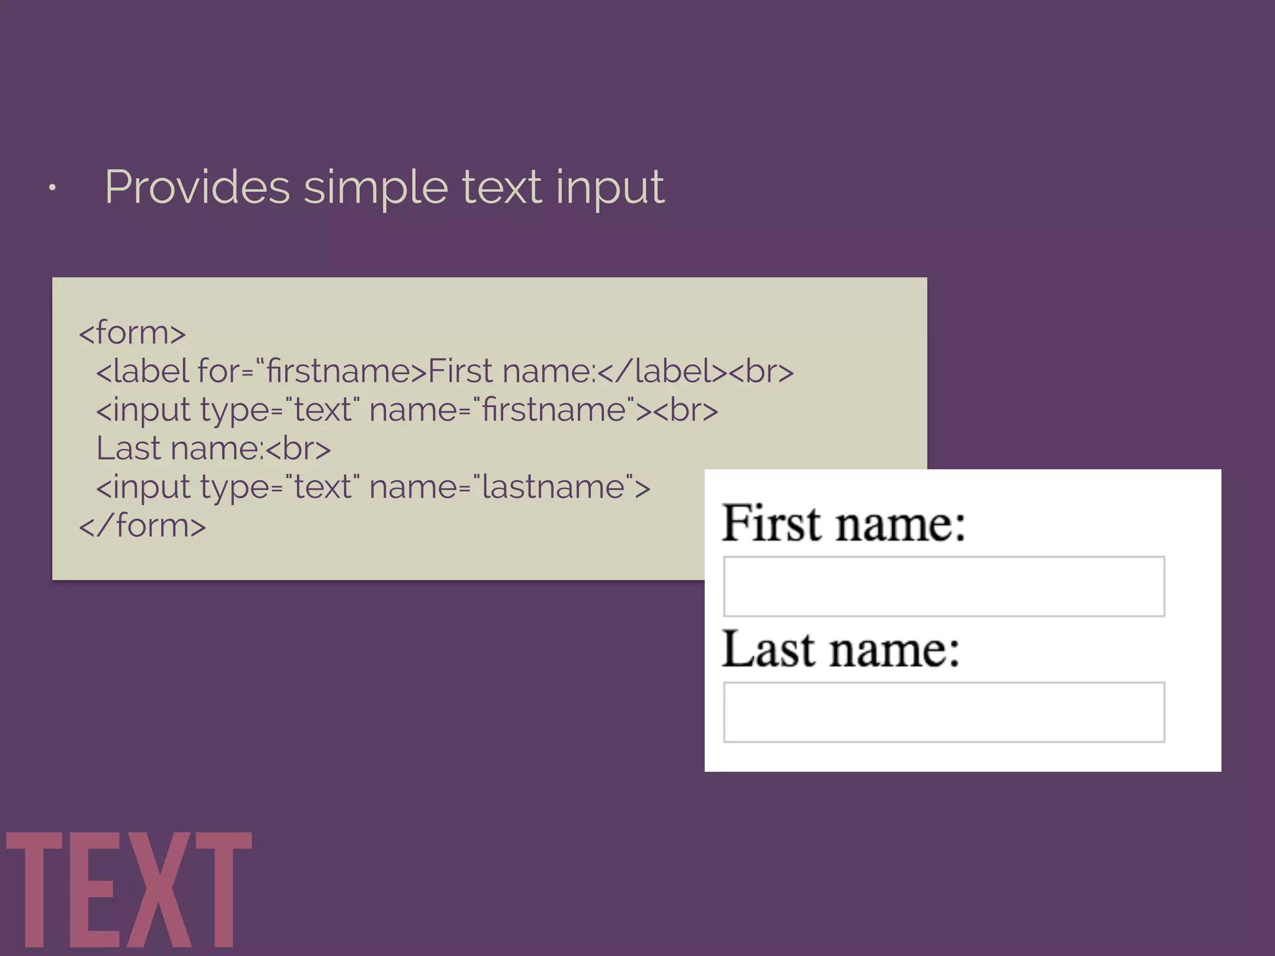
Task: Click the Last name text input box
Action: pyautogui.click(x=943, y=712)
